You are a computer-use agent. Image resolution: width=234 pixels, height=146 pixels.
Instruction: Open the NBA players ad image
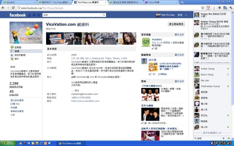tap(150, 95)
